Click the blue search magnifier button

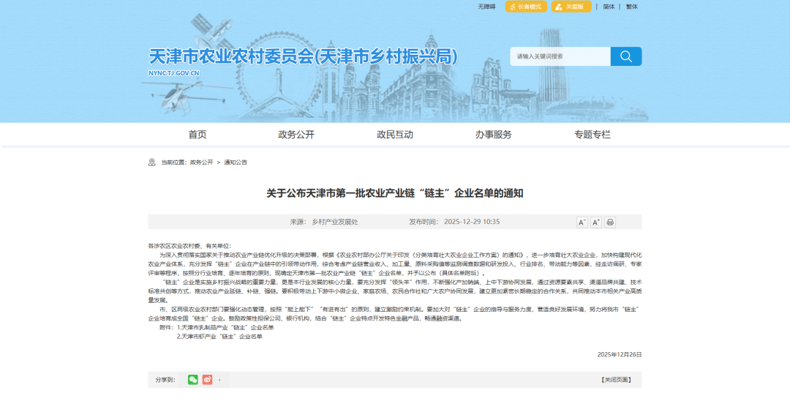click(625, 56)
